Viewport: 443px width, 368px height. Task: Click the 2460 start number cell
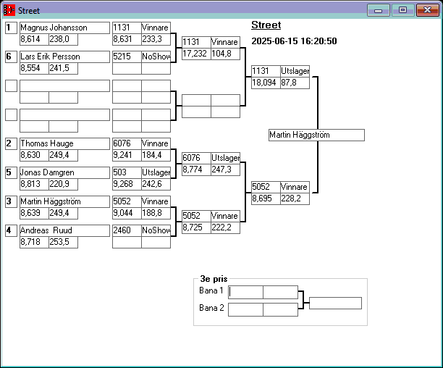127,230
